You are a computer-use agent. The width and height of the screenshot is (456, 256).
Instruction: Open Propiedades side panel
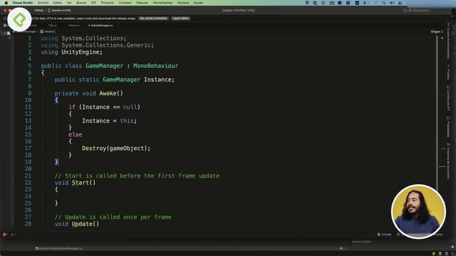[448, 128]
